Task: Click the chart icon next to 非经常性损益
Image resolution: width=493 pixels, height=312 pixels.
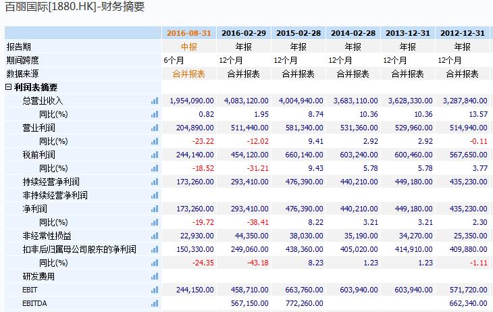Action: [155, 236]
